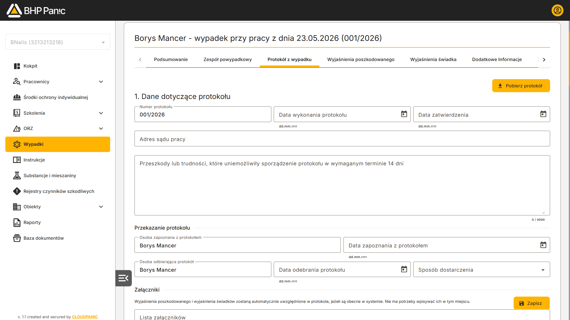Open calendar for Data zatwierdzenia
This screenshot has width=570, height=320.
[x=543, y=114]
